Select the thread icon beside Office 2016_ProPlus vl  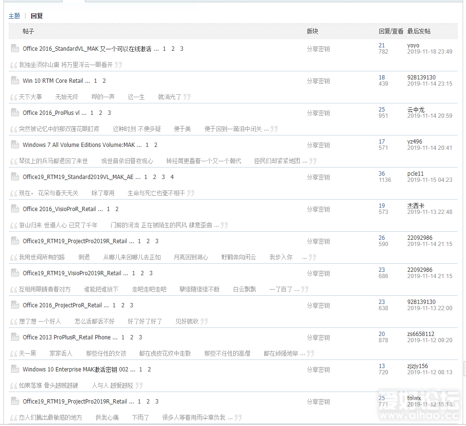(x=15, y=112)
